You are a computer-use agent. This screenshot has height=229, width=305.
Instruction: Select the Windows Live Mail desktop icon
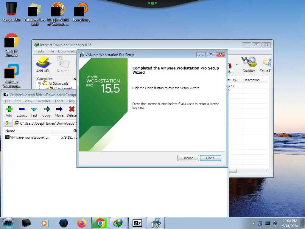35,14
